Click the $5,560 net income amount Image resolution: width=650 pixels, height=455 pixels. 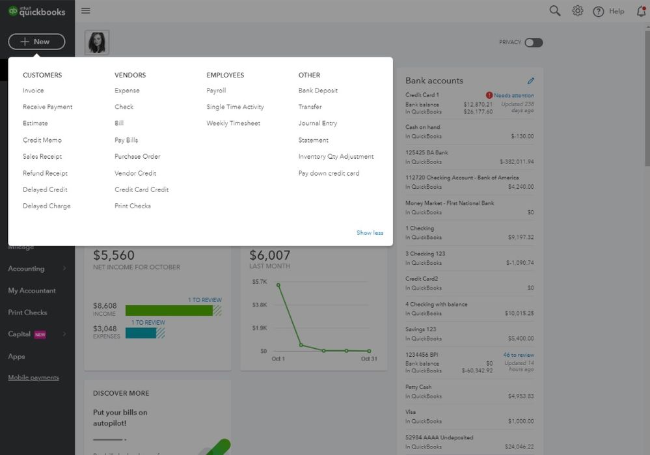click(x=114, y=255)
